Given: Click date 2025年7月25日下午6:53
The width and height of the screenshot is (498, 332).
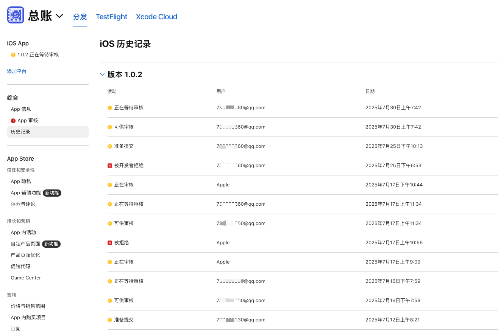Looking at the screenshot, I should click(x=393, y=166).
